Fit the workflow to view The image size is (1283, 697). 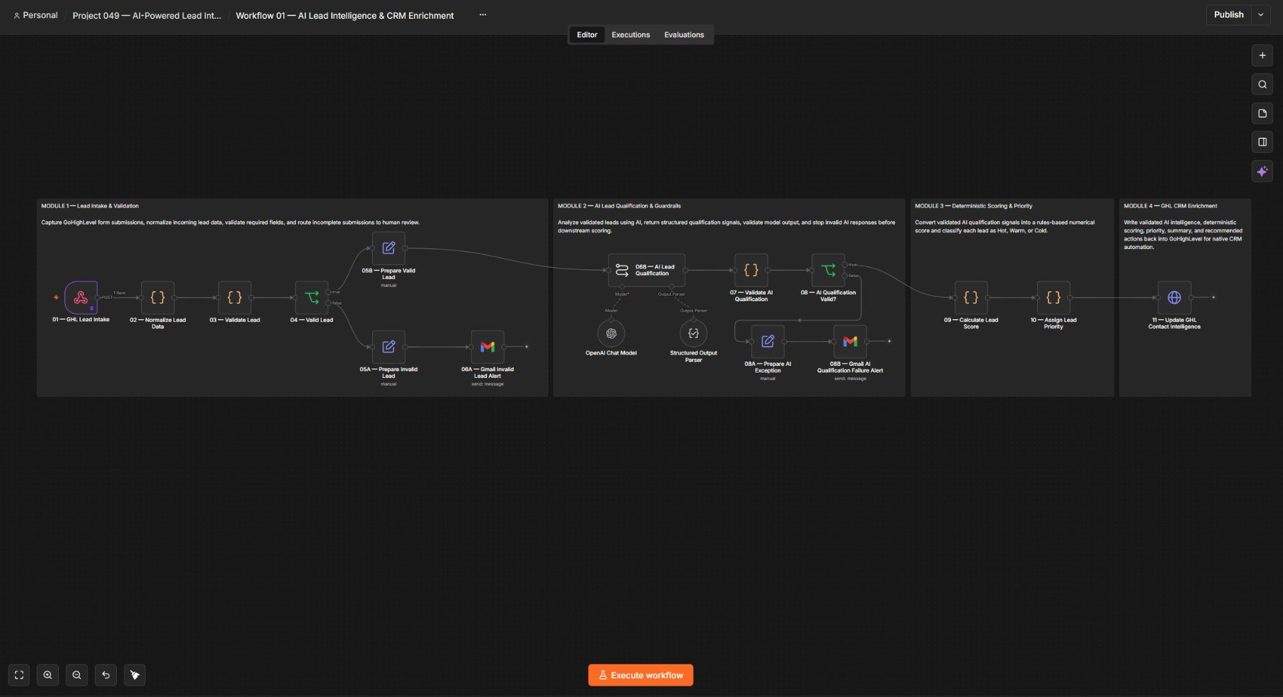[19, 675]
